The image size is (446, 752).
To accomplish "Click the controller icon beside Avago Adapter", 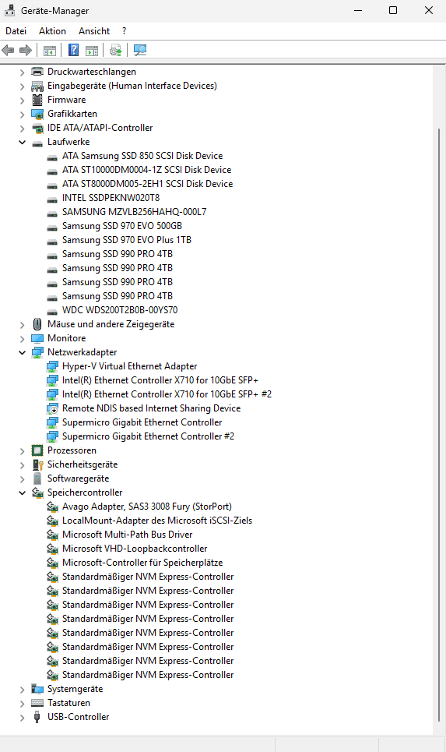I will pyautogui.click(x=52, y=507).
